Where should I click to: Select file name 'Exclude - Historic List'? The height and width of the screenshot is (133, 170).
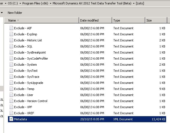coord(28,40)
